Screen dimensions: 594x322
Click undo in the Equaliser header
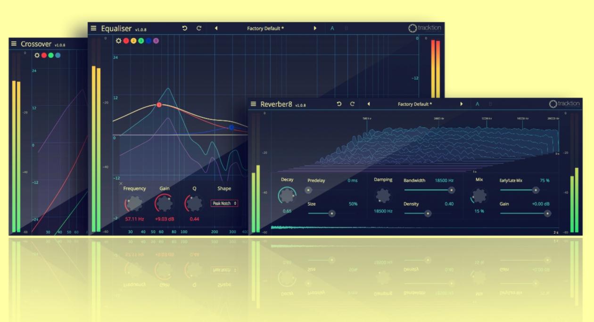(x=185, y=28)
